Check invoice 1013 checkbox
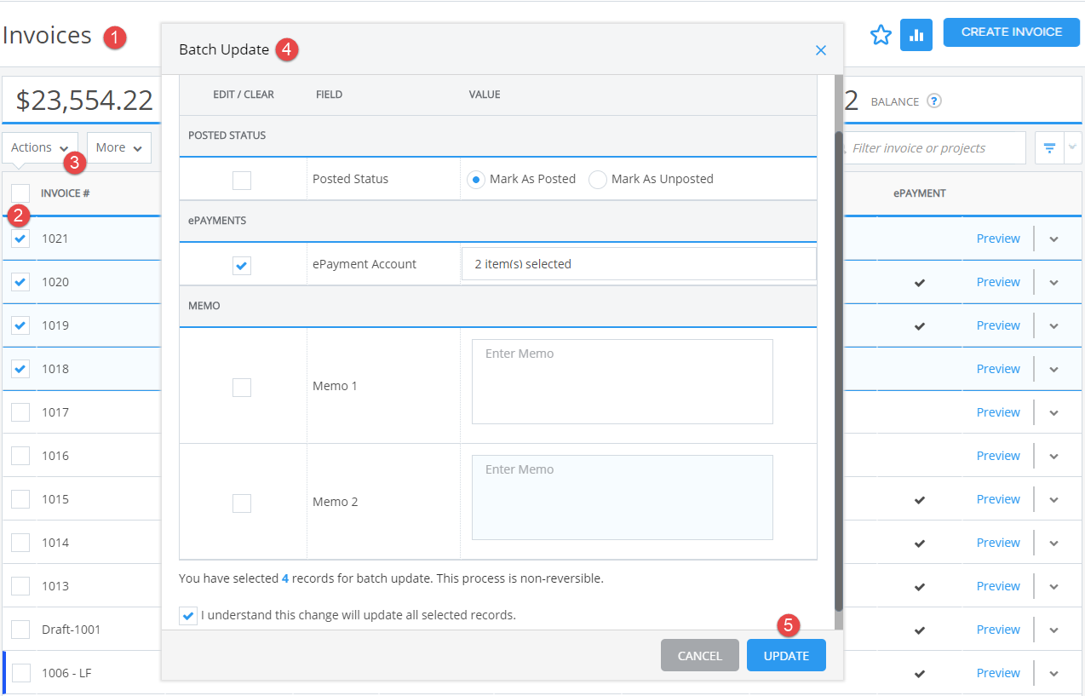Viewport: 1085px width, 696px height. [20, 586]
